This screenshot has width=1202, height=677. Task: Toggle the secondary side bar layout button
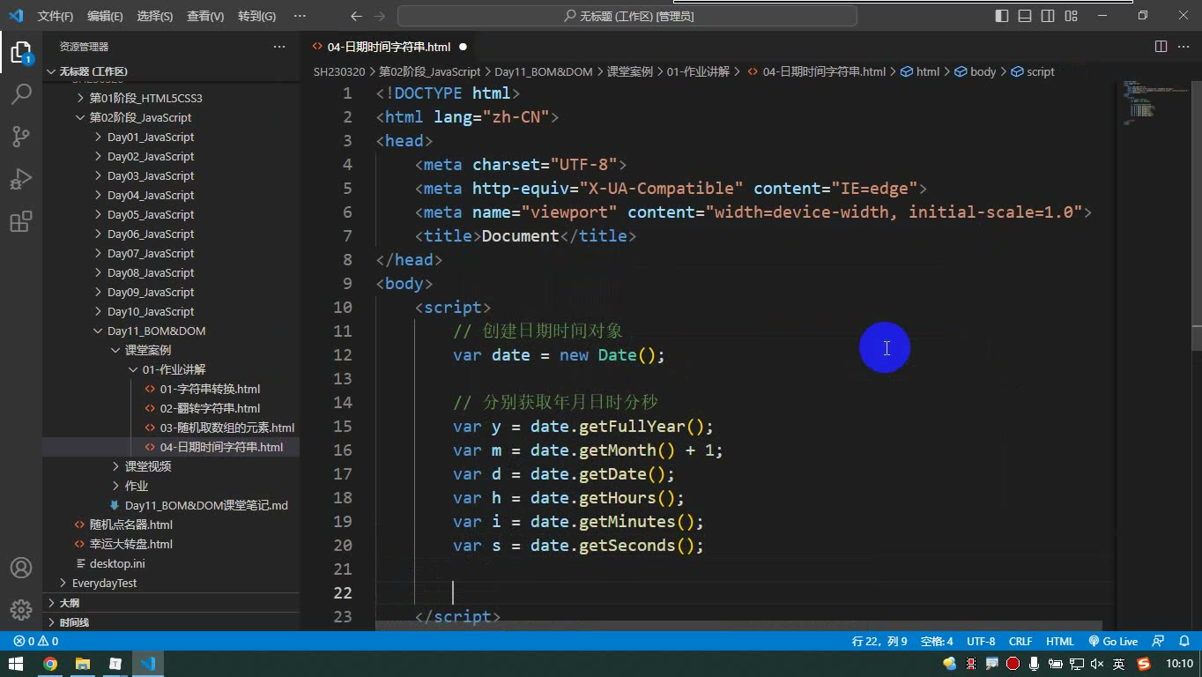point(1048,16)
